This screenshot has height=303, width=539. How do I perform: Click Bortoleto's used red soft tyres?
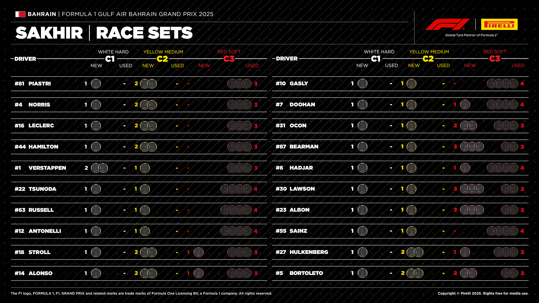tap(510, 273)
